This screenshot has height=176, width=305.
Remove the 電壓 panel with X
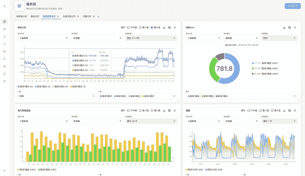click(x=295, y=111)
